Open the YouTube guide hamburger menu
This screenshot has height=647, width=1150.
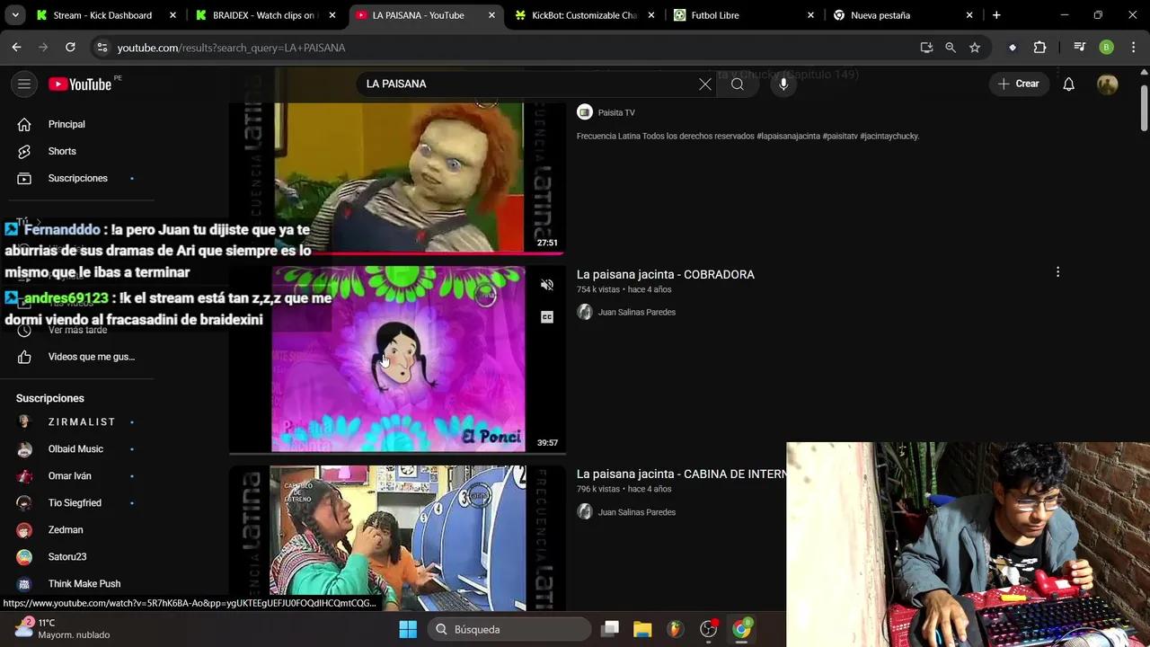24,84
